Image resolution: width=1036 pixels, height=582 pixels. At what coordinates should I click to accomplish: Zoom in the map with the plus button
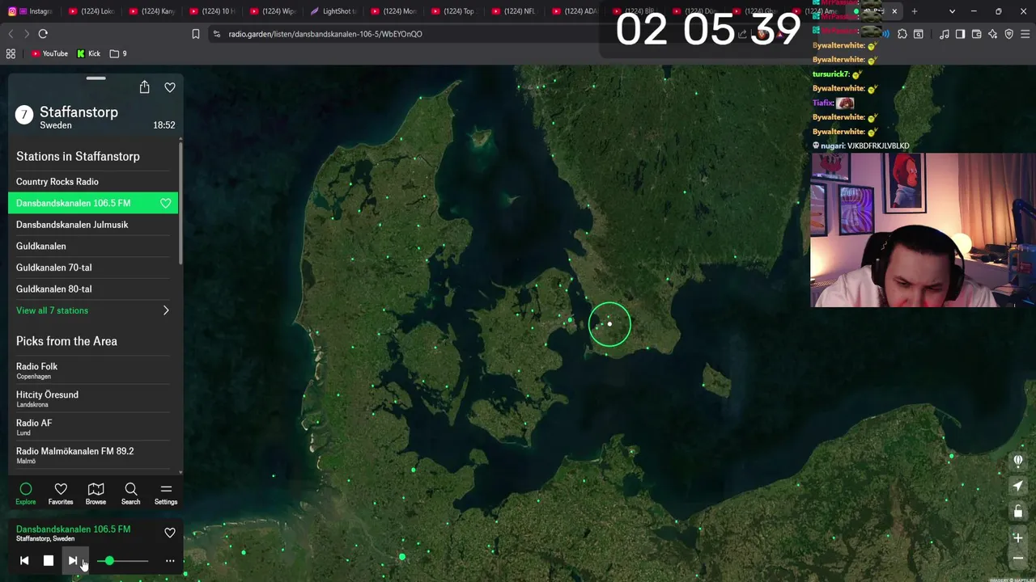(1018, 538)
